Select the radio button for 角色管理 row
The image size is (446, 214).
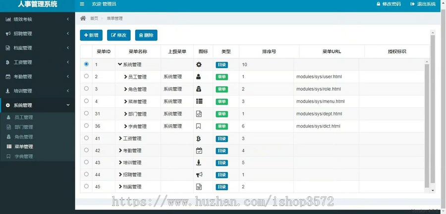pyautogui.click(x=86, y=88)
